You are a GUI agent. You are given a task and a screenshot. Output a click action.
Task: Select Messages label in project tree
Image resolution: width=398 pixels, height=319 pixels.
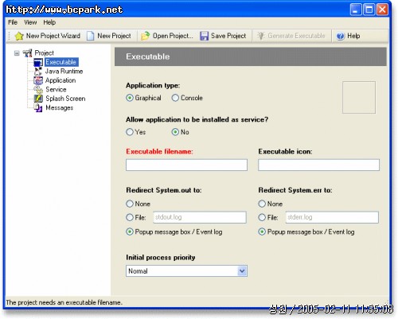60,108
